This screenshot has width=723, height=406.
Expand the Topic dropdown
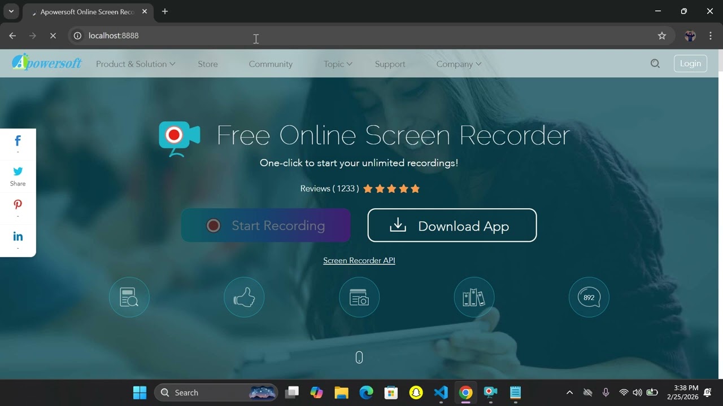pyautogui.click(x=338, y=64)
